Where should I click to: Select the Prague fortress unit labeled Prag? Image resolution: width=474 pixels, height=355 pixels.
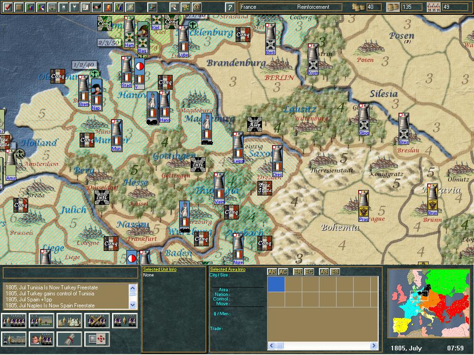pyautogui.click(x=363, y=206)
